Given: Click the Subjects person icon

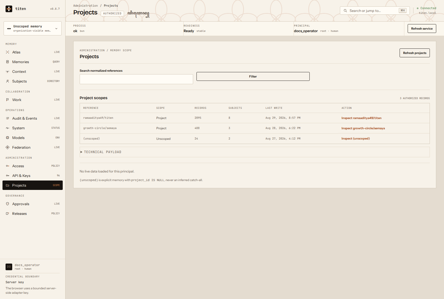Looking at the screenshot, I should (x=7, y=81).
